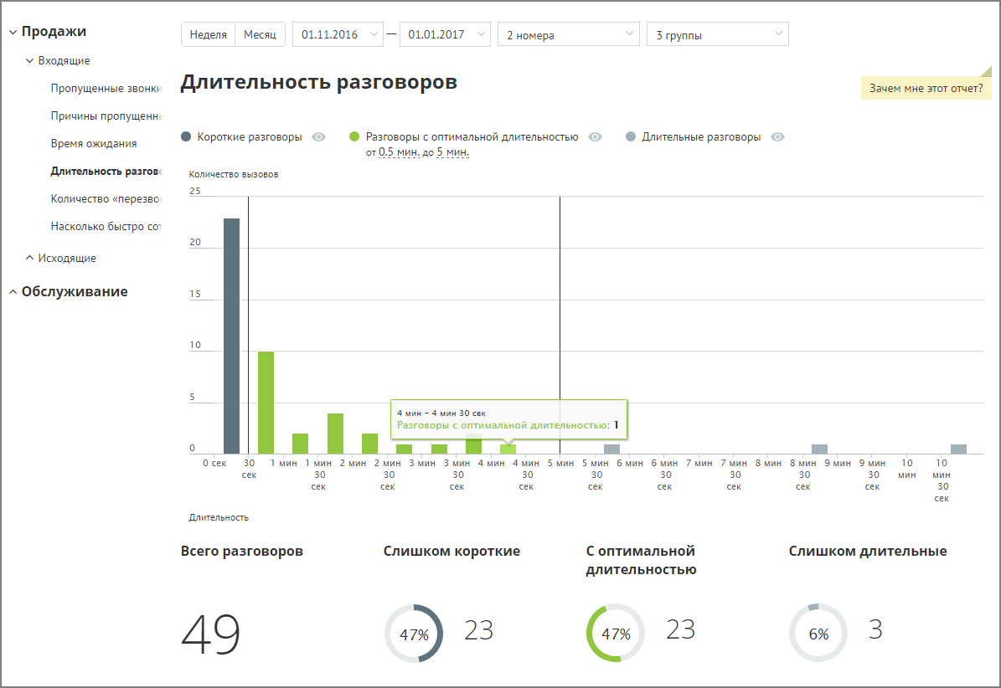Image resolution: width=1001 pixels, height=688 pixels.
Task: Click the Короткие разговоры legend label
Action: pos(250,137)
